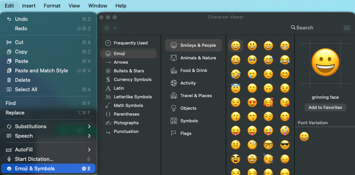Screen dimensions: 355x175
Task: Select the Parentheses category
Action: coord(128,114)
